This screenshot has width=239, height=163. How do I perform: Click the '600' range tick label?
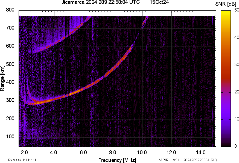pyautogui.click(x=10, y=46)
